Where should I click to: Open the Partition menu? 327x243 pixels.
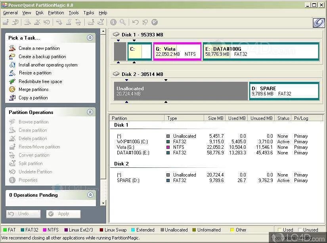click(x=56, y=13)
